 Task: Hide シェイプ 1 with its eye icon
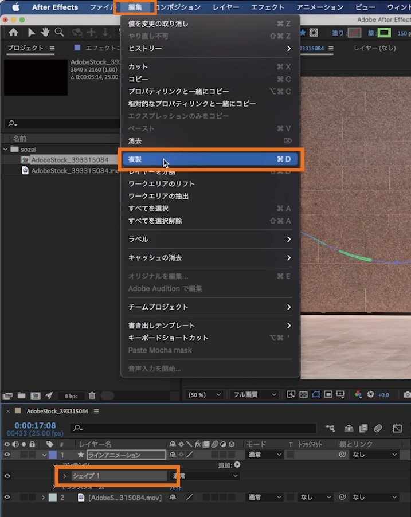pyautogui.click(x=7, y=476)
